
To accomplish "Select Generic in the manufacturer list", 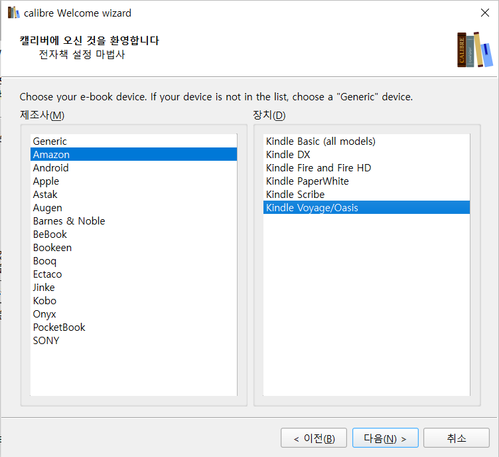I will [x=133, y=141].
